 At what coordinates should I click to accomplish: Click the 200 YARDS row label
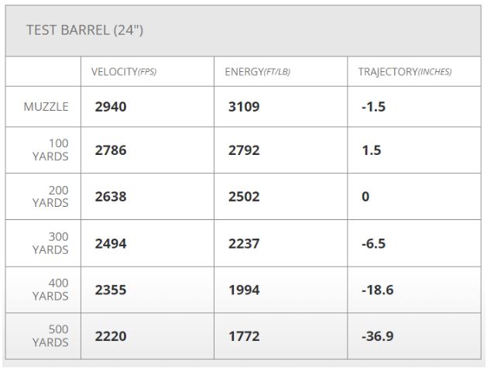[50, 197]
